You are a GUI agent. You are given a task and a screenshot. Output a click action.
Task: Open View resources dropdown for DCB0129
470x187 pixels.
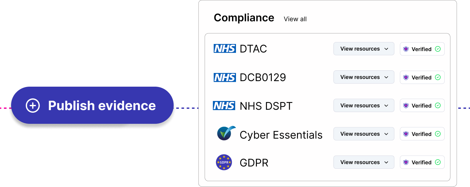pos(364,77)
